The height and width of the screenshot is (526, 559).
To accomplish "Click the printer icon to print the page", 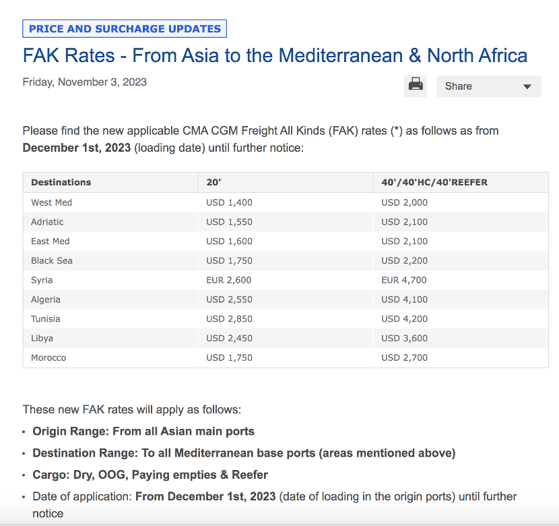I will tap(416, 86).
